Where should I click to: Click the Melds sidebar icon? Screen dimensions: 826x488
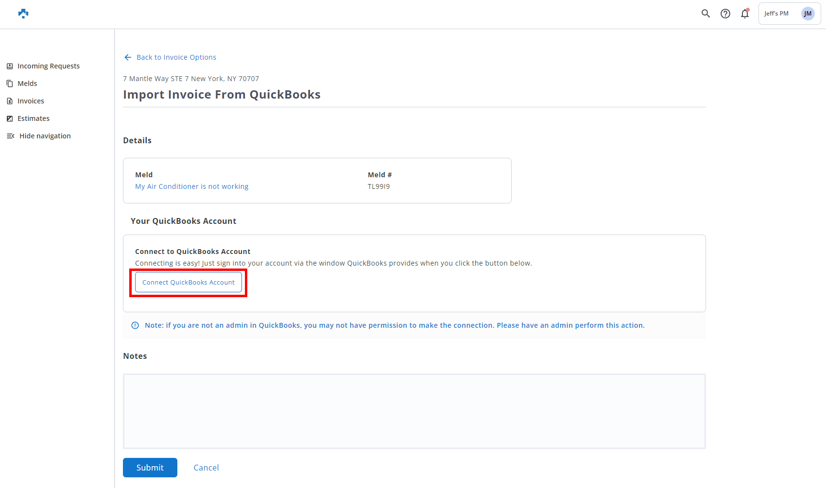[x=10, y=84]
